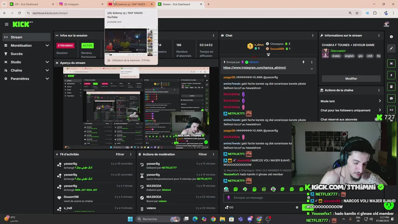Toggle the lightning bolt widget in the right sidebar
This screenshot has width=398, height=224.
391,75
